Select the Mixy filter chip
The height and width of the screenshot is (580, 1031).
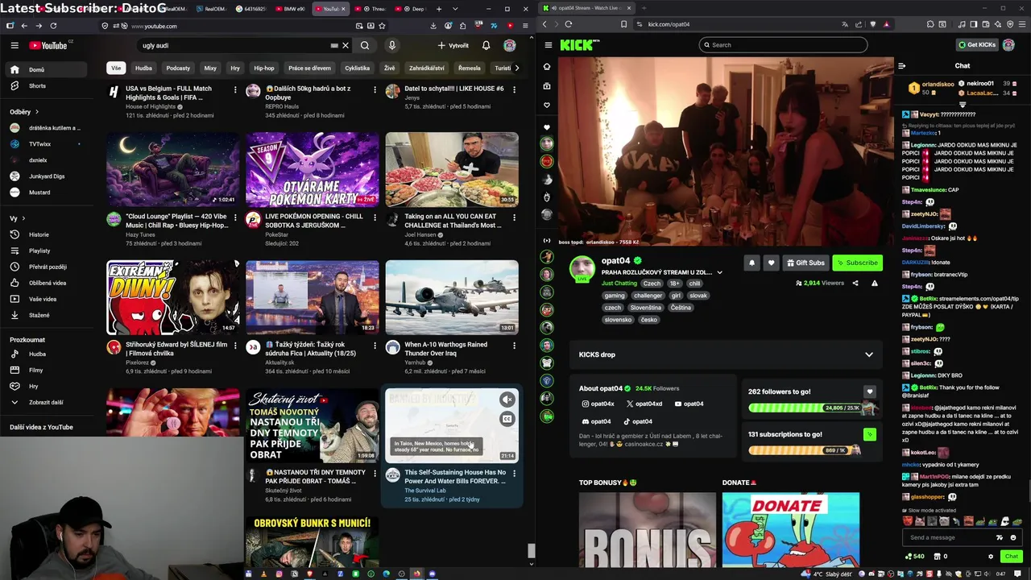coord(210,68)
